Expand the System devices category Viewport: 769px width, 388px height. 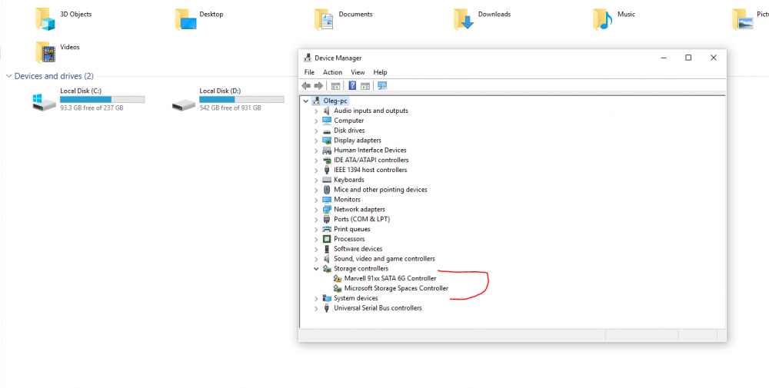tap(316, 298)
